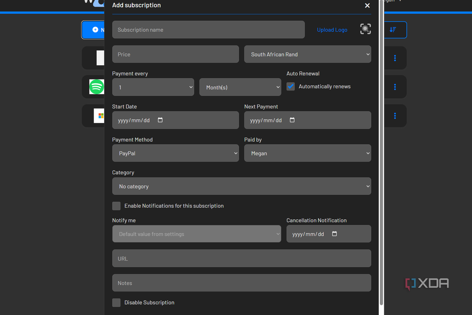Click the Microsoft logo in the list

[99, 116]
